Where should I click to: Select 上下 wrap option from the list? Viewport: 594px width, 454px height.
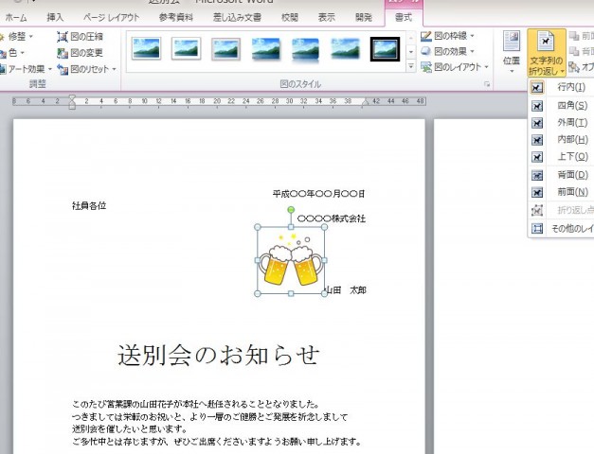click(x=571, y=157)
